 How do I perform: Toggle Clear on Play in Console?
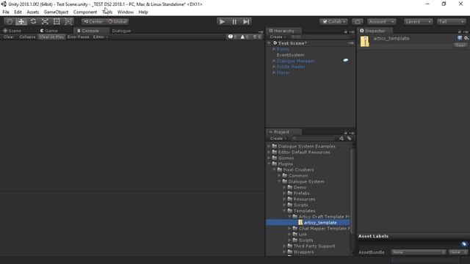point(51,37)
